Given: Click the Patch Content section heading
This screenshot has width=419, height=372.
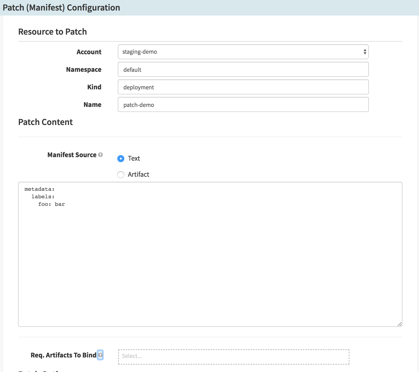Looking at the screenshot, I should (45, 122).
